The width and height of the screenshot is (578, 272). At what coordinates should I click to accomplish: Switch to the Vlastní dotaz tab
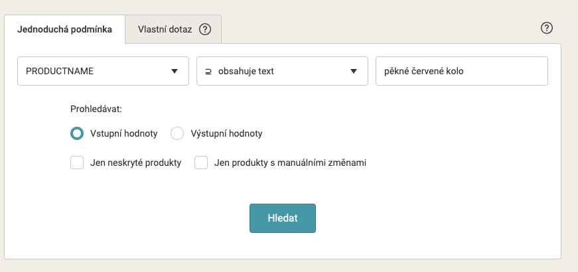(x=173, y=29)
